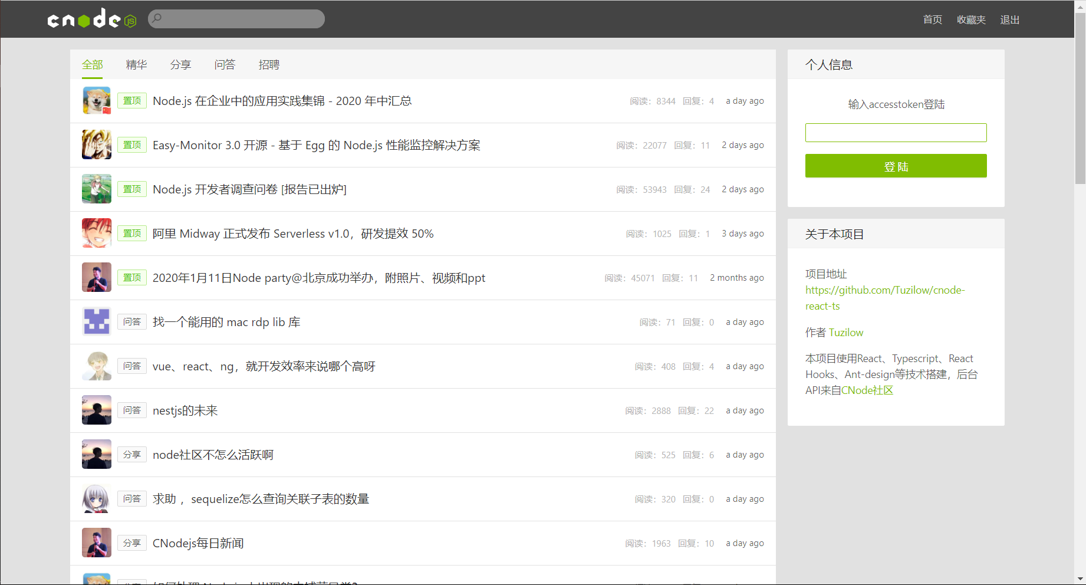Click 3 days ago timestamp
The width and height of the screenshot is (1086, 585).
743,234
